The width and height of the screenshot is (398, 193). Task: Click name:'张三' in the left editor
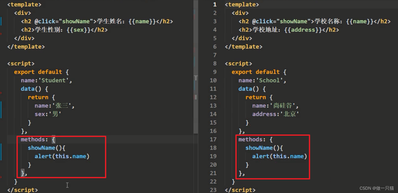55,106
